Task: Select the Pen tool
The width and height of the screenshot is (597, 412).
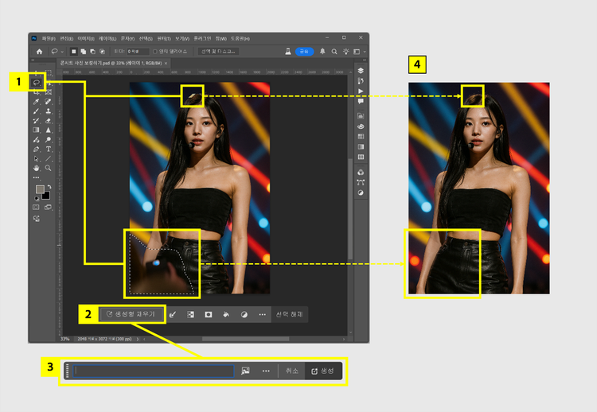Action: click(37, 149)
